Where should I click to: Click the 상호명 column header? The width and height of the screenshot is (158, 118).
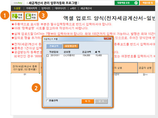click(x=67, y=52)
